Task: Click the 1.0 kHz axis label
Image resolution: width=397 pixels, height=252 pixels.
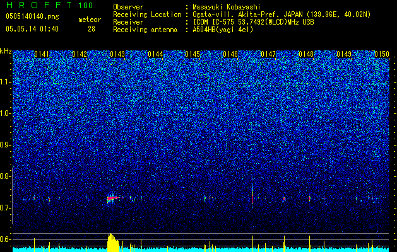Action: [x=5, y=113]
